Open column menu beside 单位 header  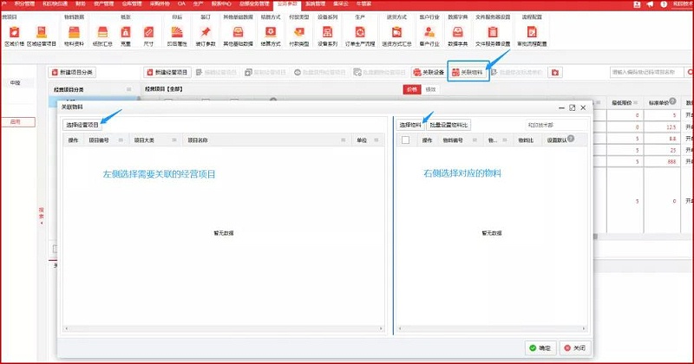[x=375, y=140]
